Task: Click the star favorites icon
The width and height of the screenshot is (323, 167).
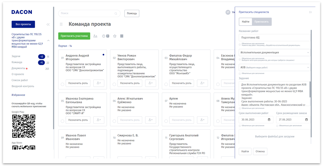Action: coord(115,36)
